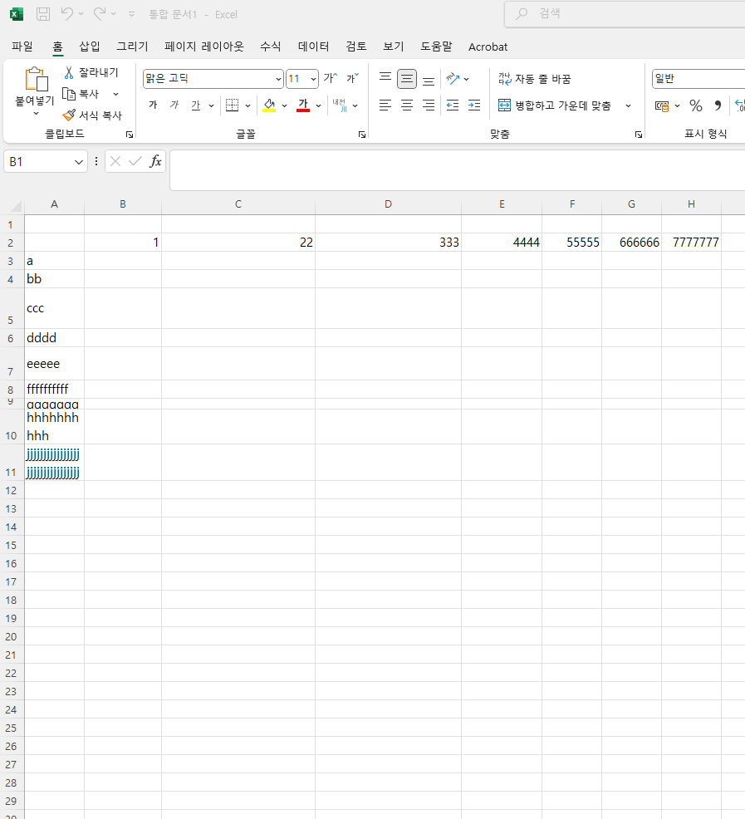Click the Copy (복사) icon
Screen dimensions: 745x819
pyautogui.click(x=69, y=94)
